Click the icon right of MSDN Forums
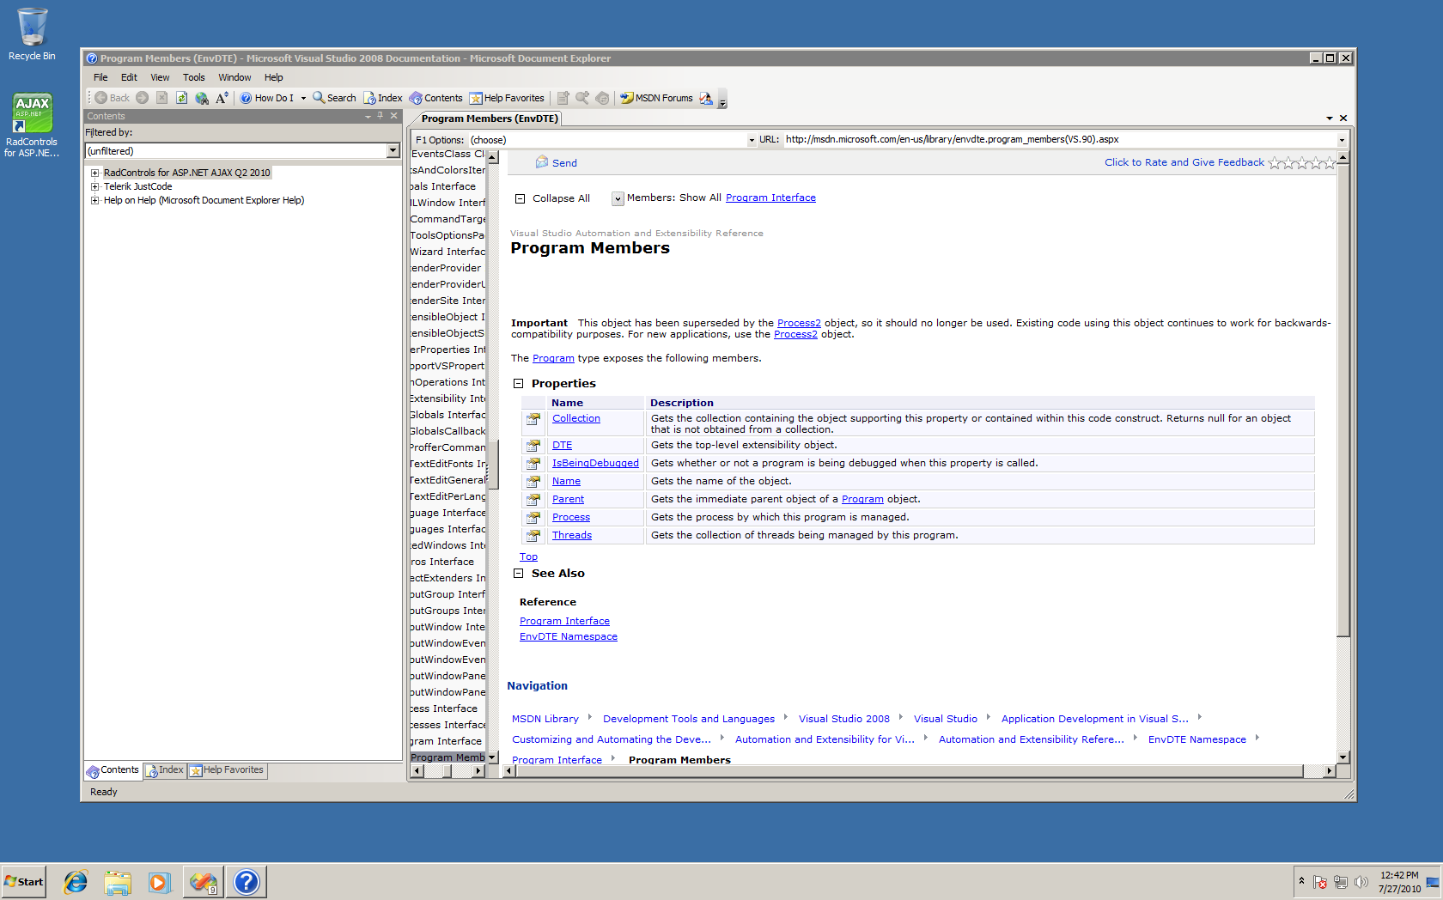This screenshot has width=1443, height=900. (706, 98)
